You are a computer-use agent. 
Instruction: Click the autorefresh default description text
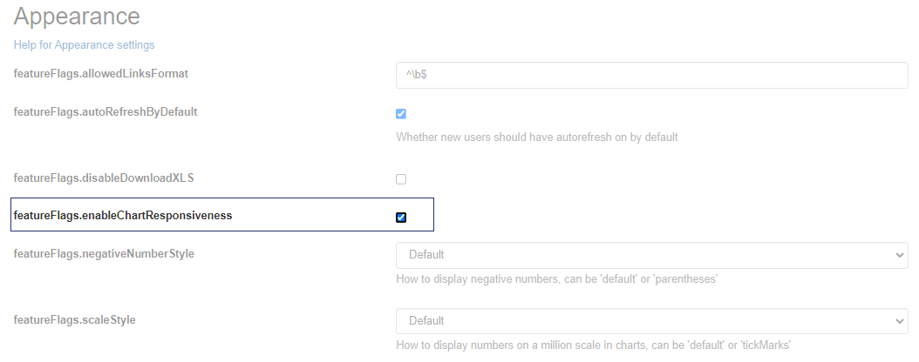pos(536,137)
